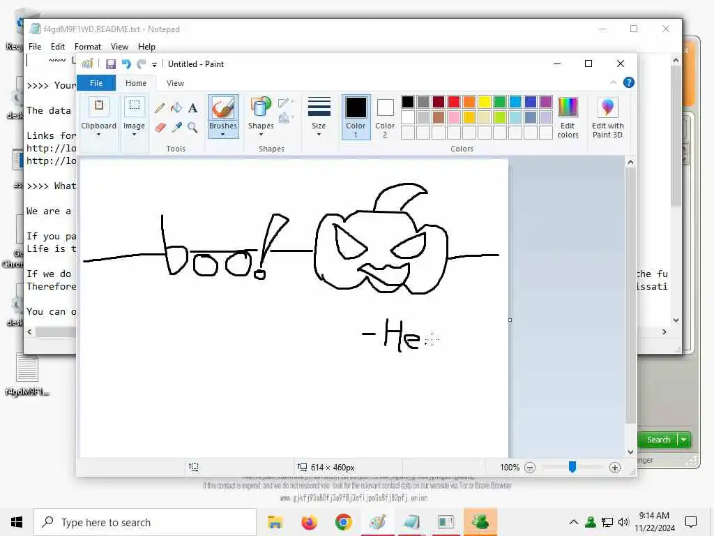Click the '100%' zoom level text
Viewport: 714px width, 536px height.
[510, 467]
